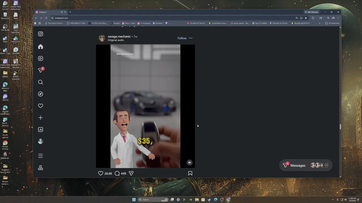Open the taskbar volume control
Screen dimensions: 362x203
pyautogui.click(x=345, y=200)
